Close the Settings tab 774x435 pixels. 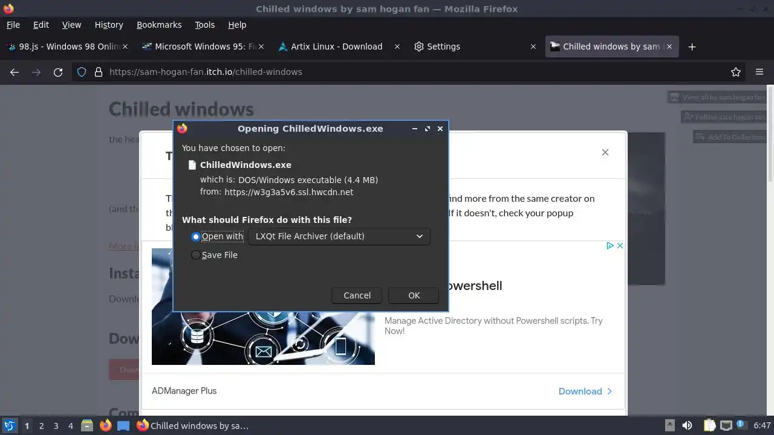click(533, 47)
